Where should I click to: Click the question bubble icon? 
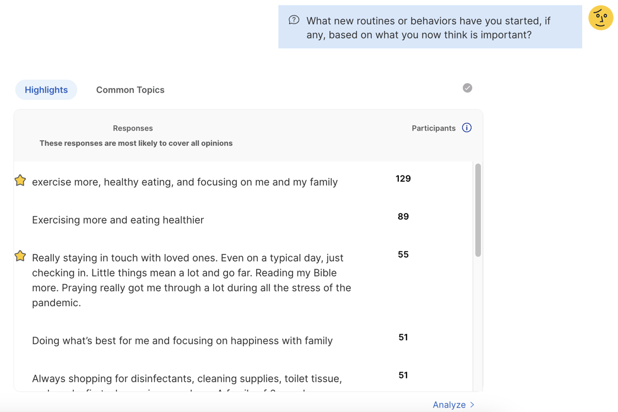[x=294, y=20]
